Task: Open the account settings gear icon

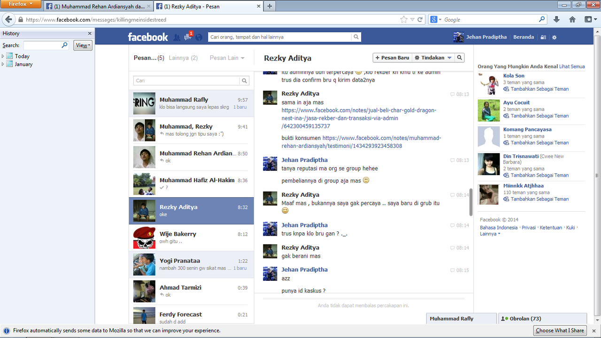Action: click(x=555, y=37)
